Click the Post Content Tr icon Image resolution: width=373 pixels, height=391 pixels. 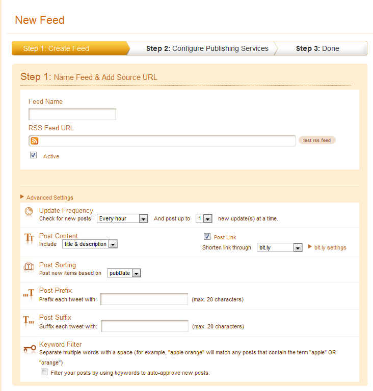(29, 238)
